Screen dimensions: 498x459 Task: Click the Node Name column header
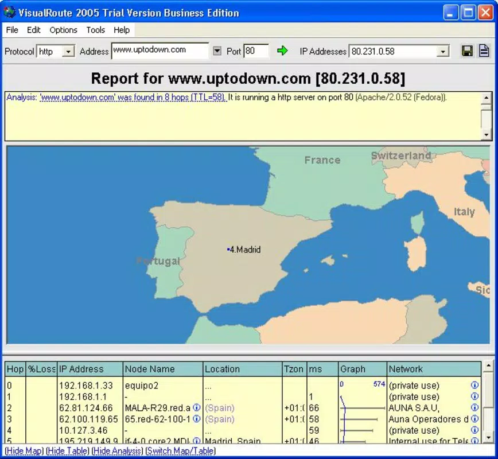coord(163,369)
